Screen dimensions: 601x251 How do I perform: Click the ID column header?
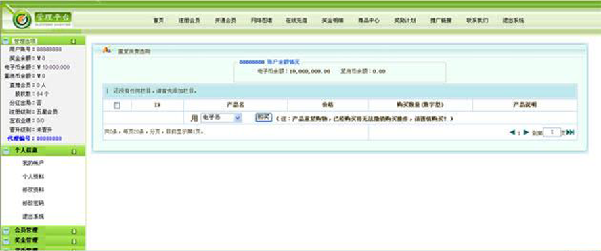tap(157, 105)
